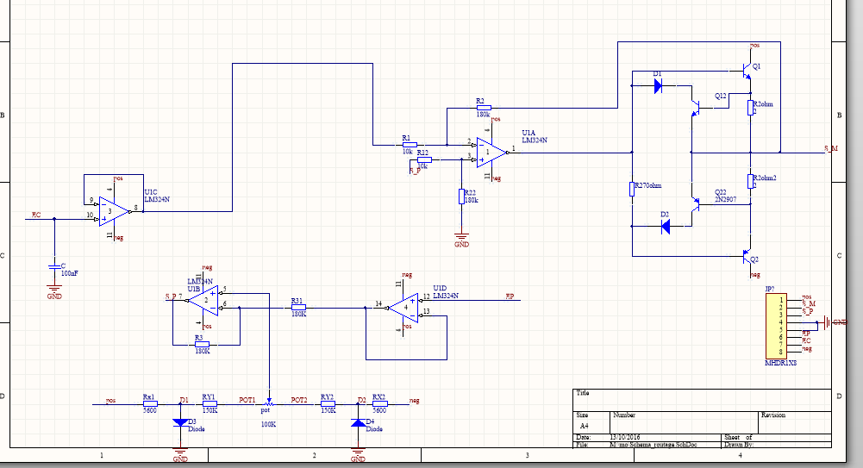Click the 2N2907 part value text
Image resolution: width=863 pixels, height=468 pixels.
tap(725, 200)
